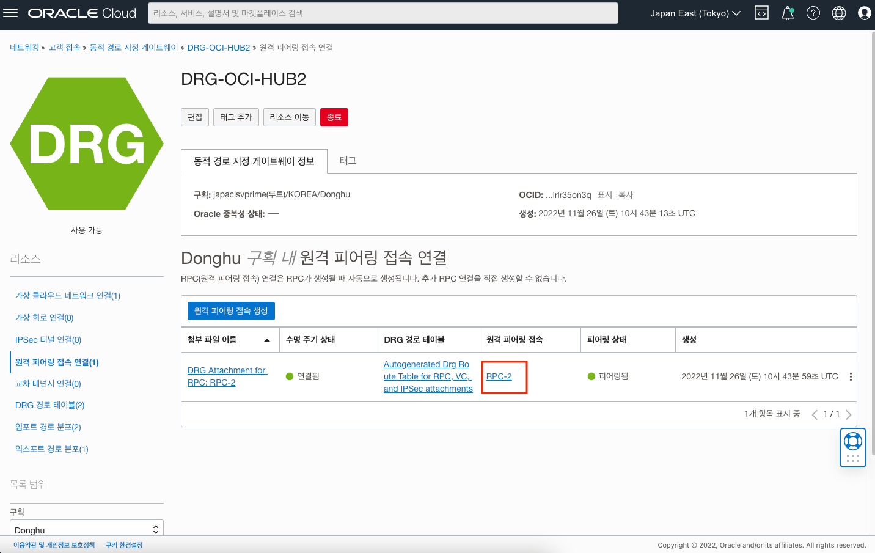Click the 원격 피어링 접속 생성 button

click(x=231, y=310)
